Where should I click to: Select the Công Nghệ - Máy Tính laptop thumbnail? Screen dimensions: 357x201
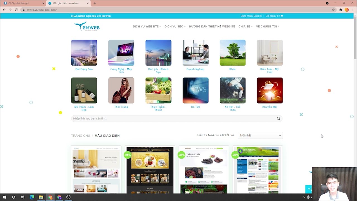(x=121, y=53)
